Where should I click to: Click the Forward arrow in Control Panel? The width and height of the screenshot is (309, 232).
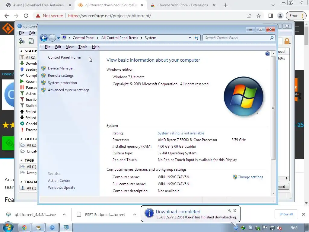[52, 38]
